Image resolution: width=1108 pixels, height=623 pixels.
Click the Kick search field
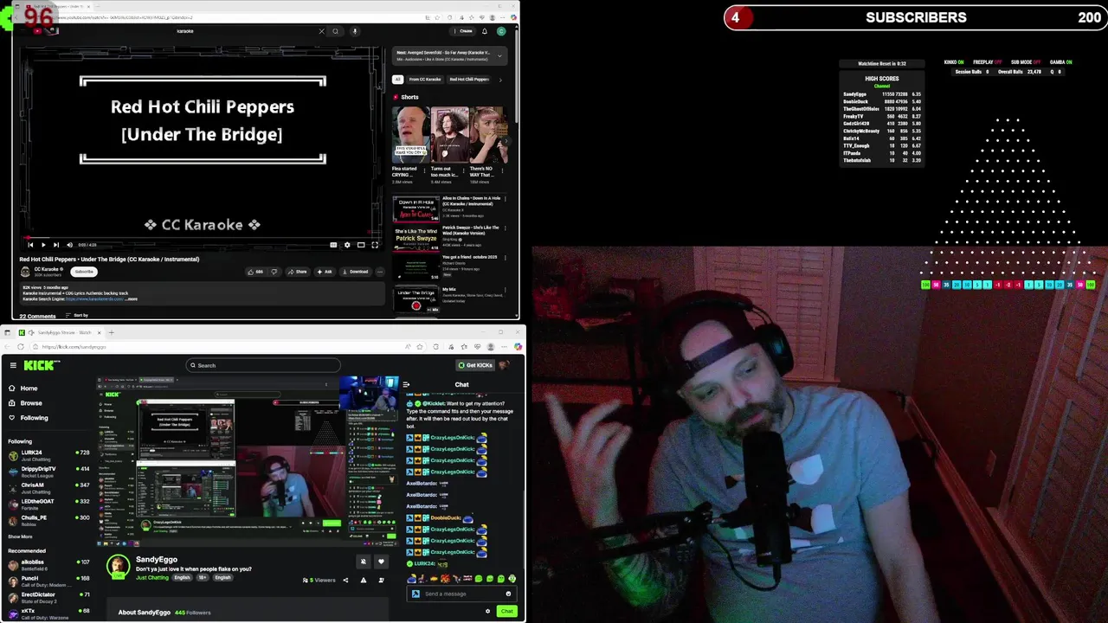coord(263,365)
